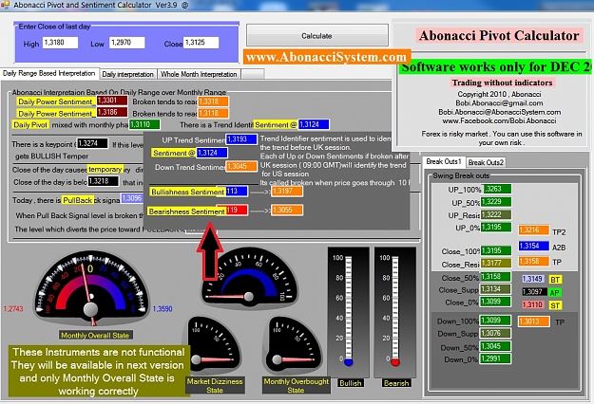This screenshot has width=594, height=404.
Task: Open the Whole Month Interpretation tab
Action: coord(199,74)
